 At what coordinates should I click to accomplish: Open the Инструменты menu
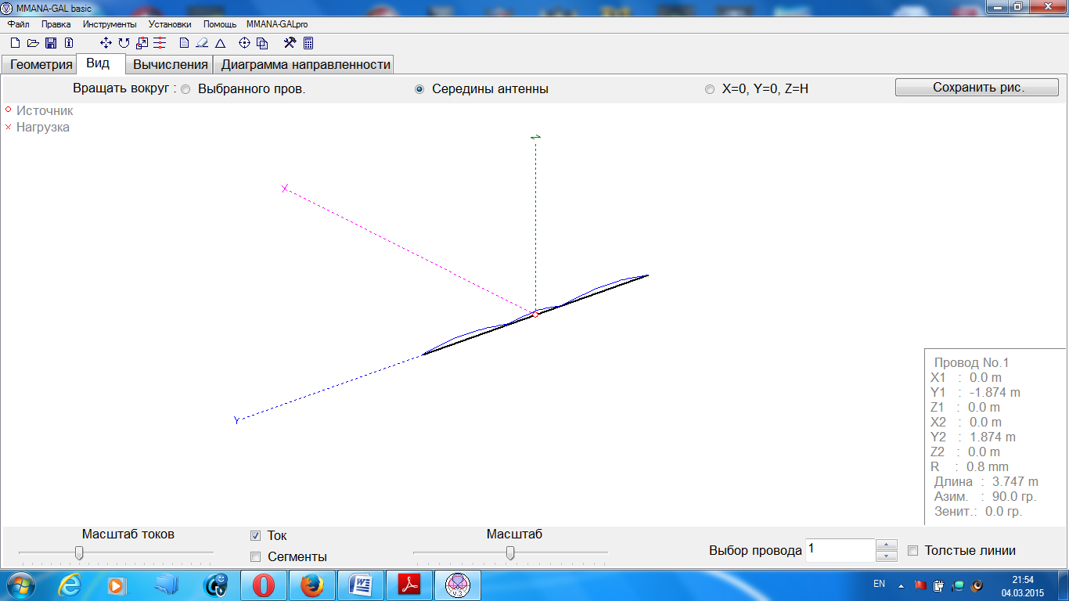pos(110,24)
